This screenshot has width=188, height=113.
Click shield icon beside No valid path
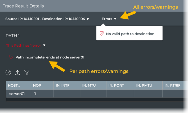[x=101, y=34]
